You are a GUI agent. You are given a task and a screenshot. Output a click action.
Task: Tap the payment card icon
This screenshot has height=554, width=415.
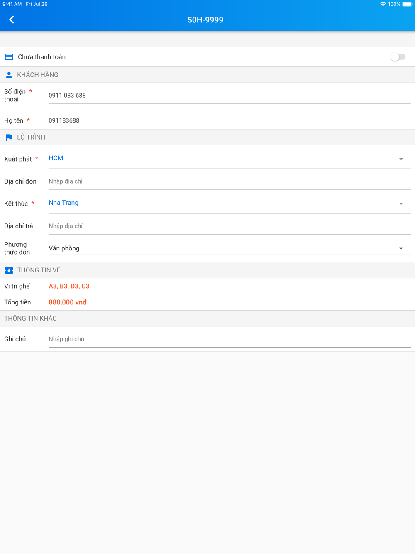coord(9,57)
